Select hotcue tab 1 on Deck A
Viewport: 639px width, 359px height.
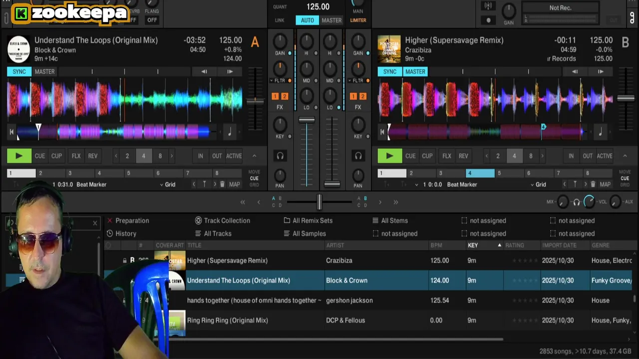(x=21, y=174)
